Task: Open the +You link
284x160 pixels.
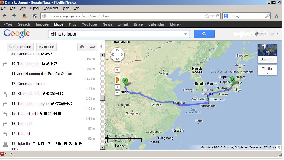Action: (x=8, y=24)
